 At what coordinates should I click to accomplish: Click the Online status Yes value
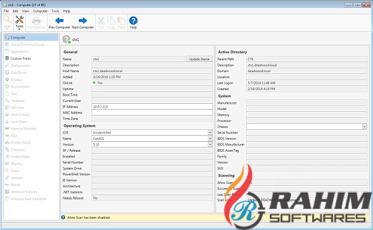click(100, 83)
